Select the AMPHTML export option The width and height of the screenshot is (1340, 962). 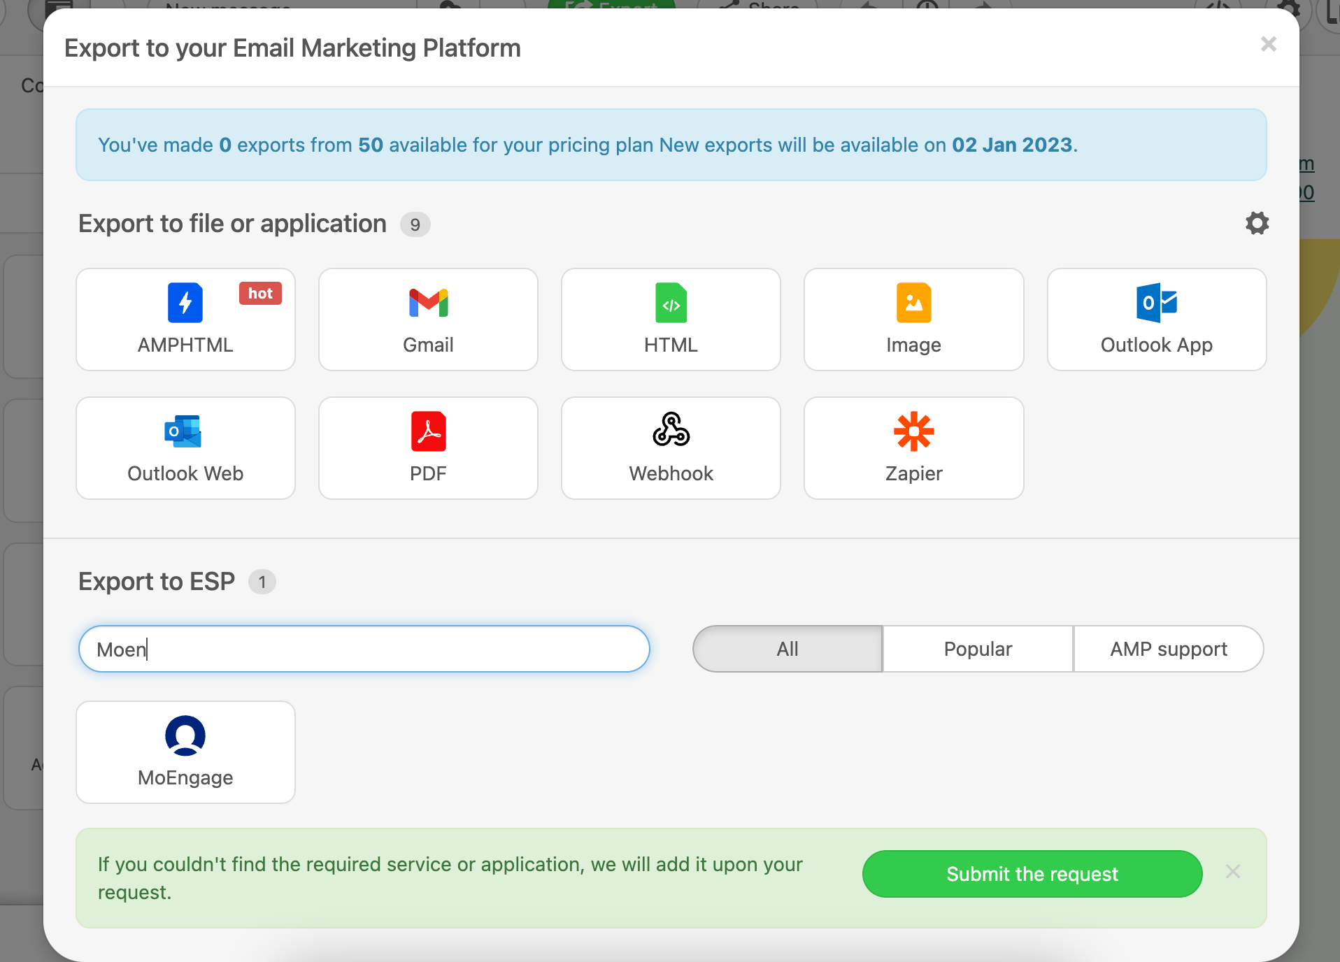pyautogui.click(x=185, y=320)
